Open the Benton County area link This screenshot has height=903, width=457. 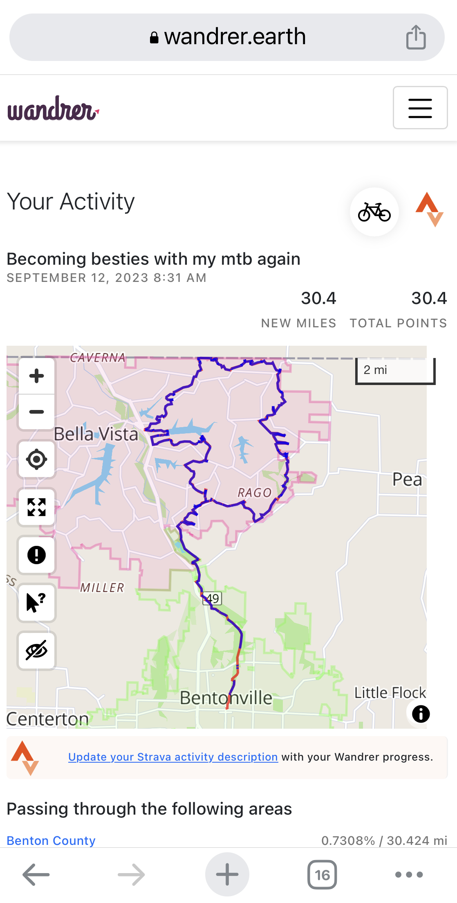pos(51,840)
